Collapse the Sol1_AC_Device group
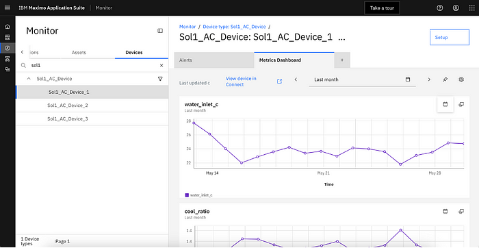Viewport: 479px width, 248px height. pyautogui.click(x=29, y=79)
